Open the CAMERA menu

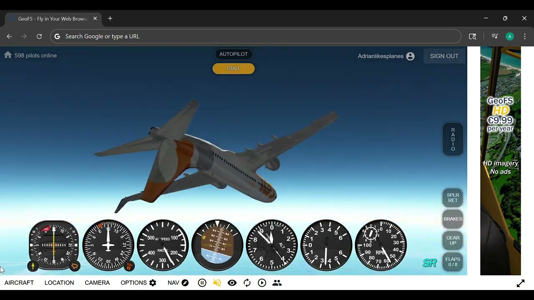tap(97, 283)
